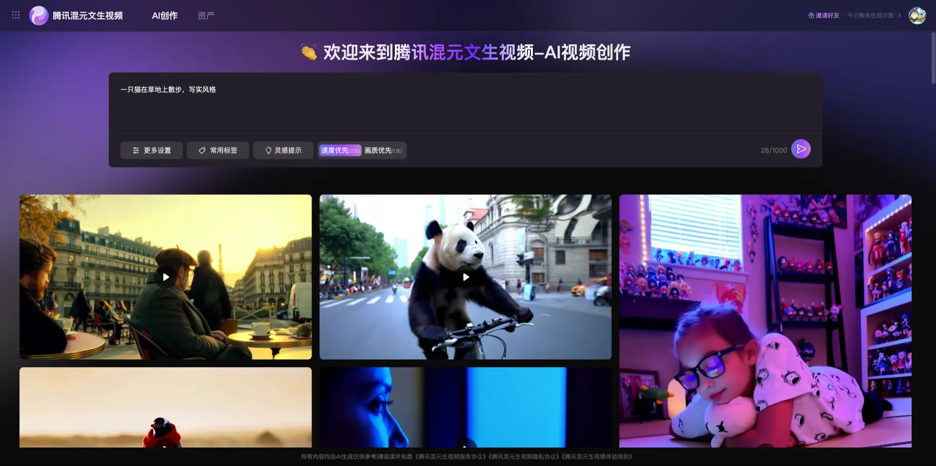Click the Tencent Hunyuan swirl logo

(x=39, y=15)
